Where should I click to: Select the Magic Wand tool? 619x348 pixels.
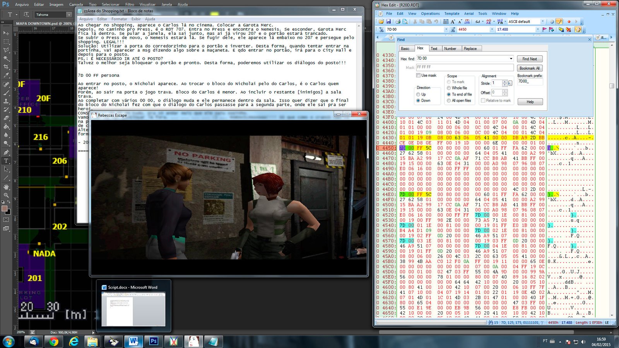coord(6,59)
